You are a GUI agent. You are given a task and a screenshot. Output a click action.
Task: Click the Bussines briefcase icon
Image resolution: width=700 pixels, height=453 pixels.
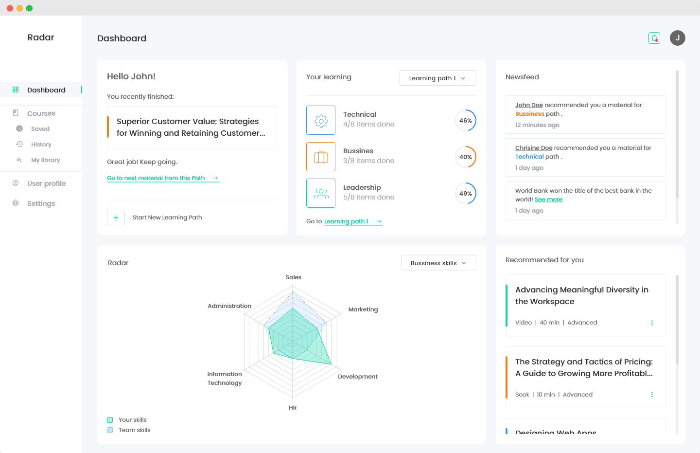pyautogui.click(x=321, y=156)
